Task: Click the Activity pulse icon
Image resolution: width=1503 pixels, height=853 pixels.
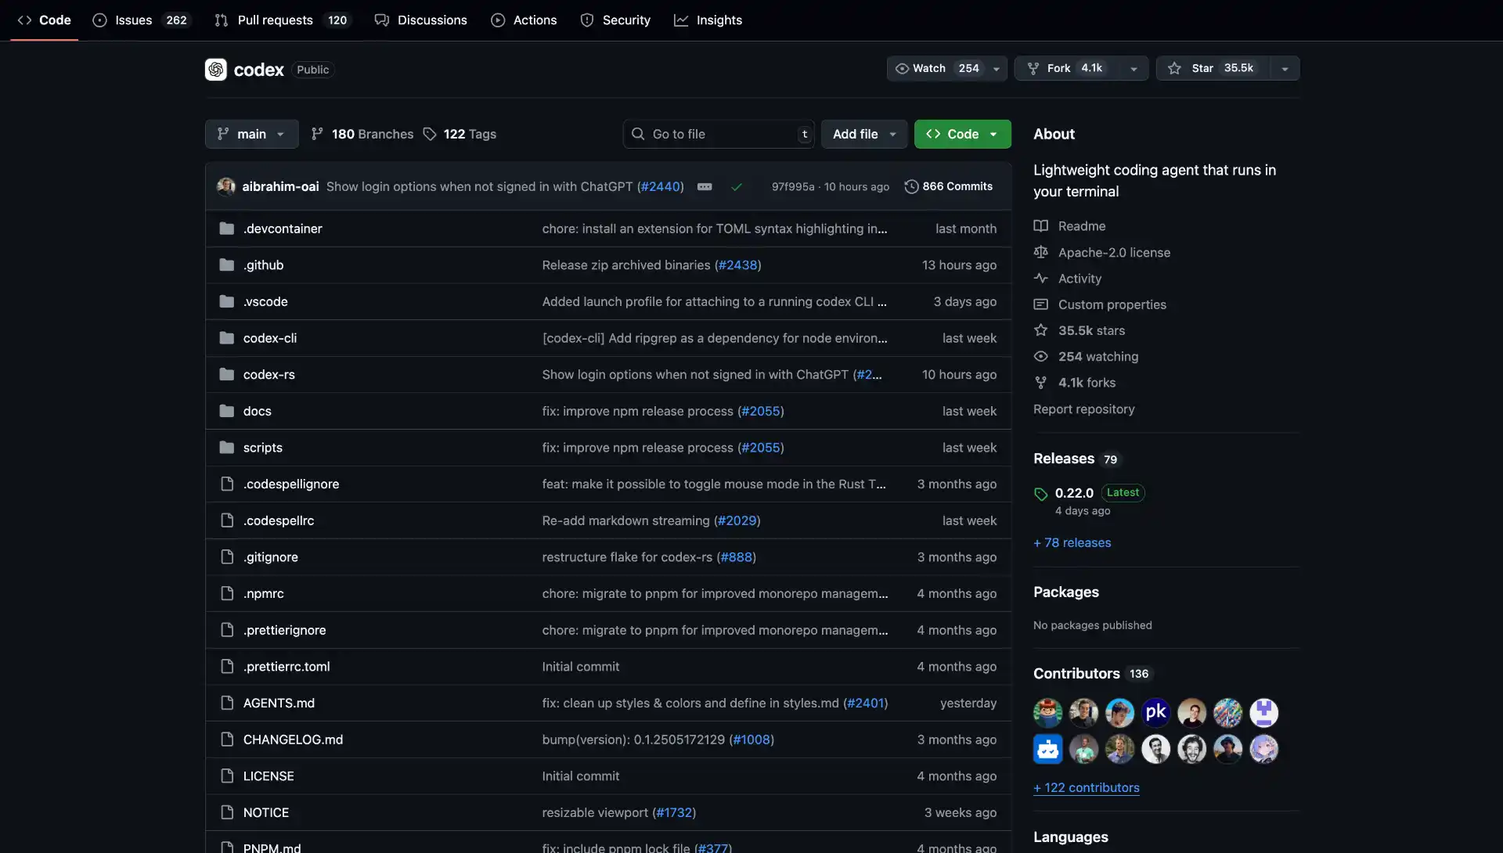Action: [x=1040, y=278]
